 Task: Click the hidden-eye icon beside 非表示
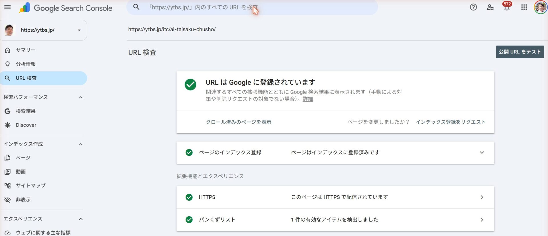point(7,200)
